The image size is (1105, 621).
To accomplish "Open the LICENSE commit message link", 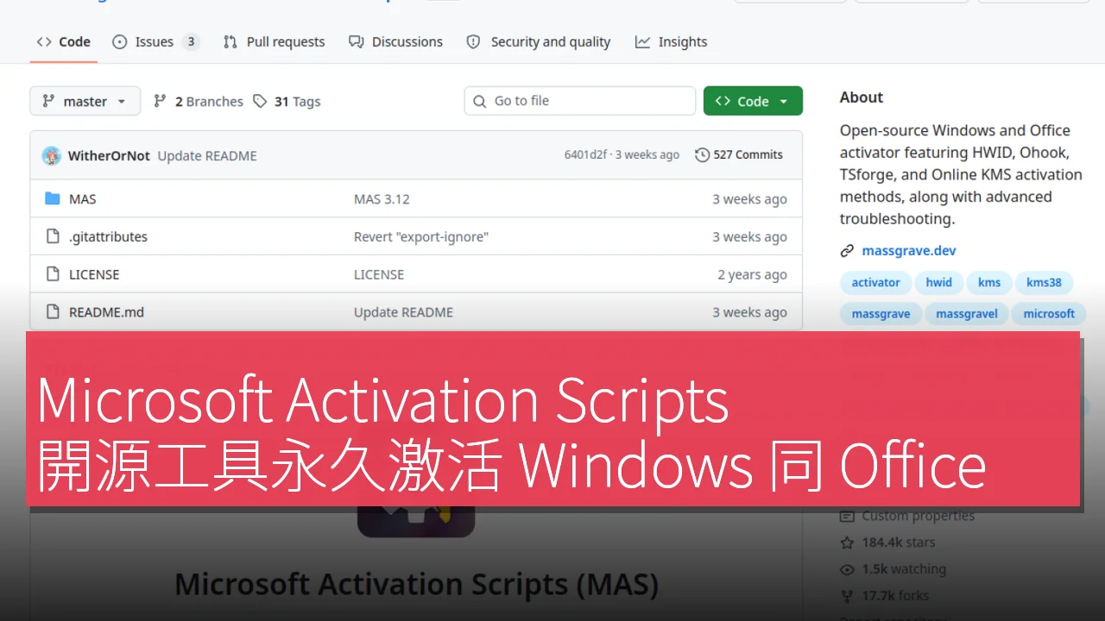I will click(x=379, y=274).
